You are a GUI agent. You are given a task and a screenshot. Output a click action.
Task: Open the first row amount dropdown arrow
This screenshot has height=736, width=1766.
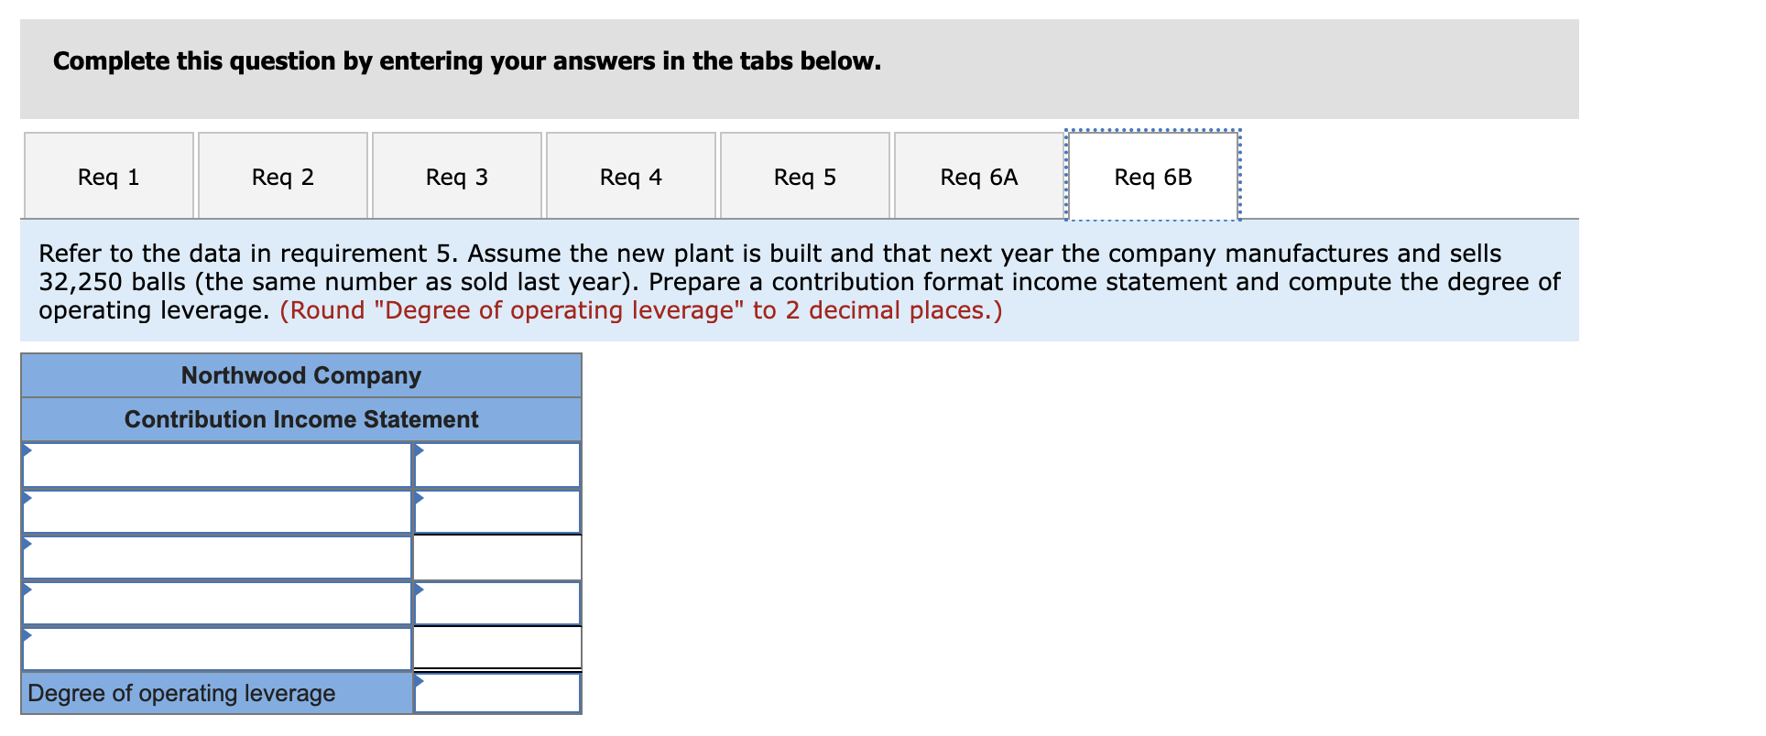pyautogui.click(x=420, y=450)
